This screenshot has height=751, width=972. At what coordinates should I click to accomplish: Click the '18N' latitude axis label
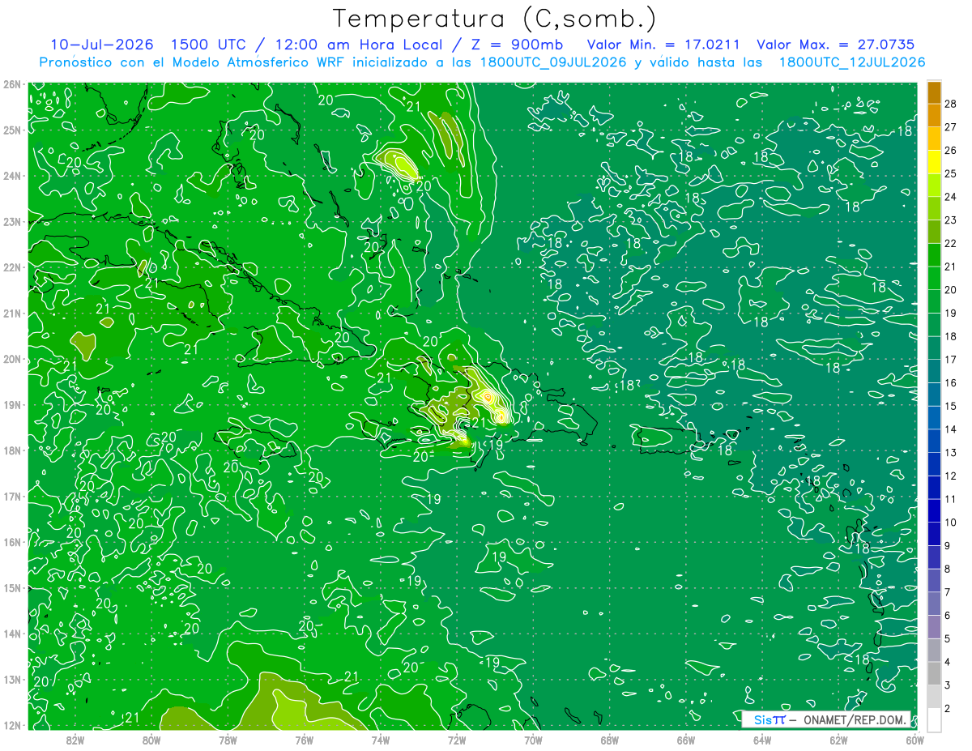(x=11, y=450)
